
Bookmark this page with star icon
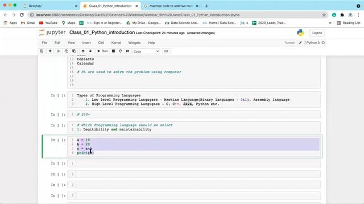[324, 15]
